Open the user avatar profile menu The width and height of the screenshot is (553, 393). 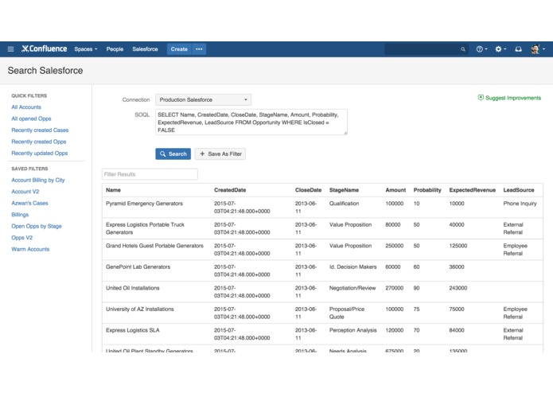click(x=537, y=49)
